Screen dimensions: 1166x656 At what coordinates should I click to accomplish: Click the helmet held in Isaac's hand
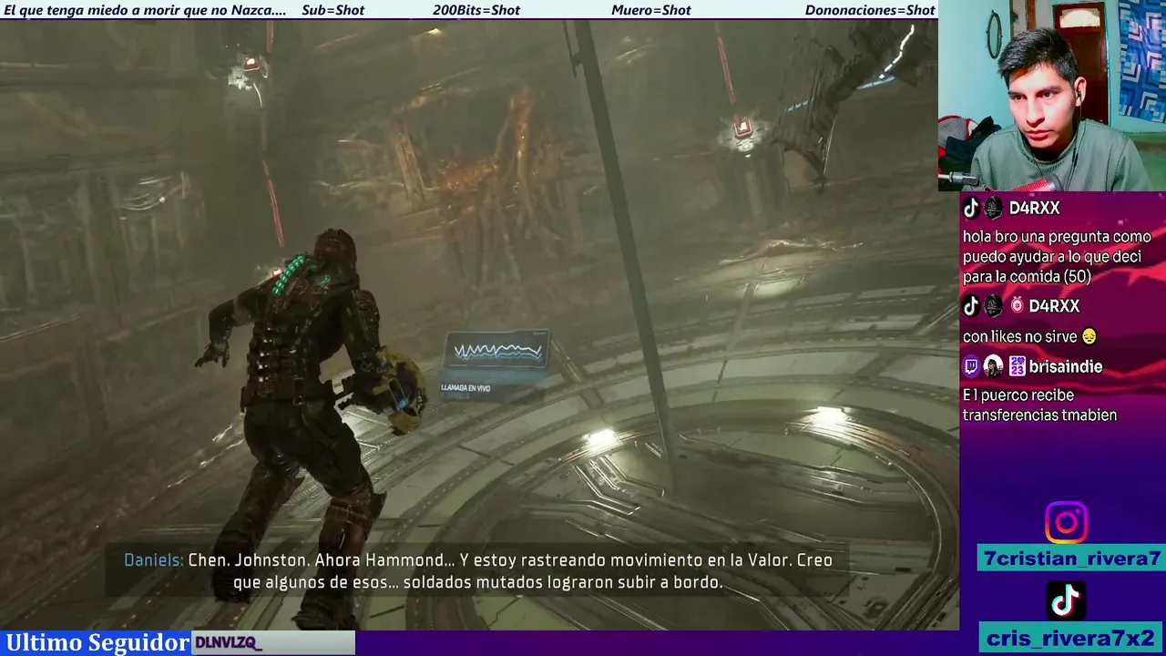pos(402,390)
